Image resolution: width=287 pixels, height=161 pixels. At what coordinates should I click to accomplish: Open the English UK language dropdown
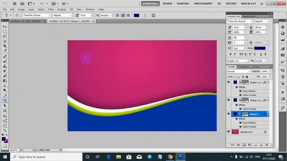pos(238,61)
